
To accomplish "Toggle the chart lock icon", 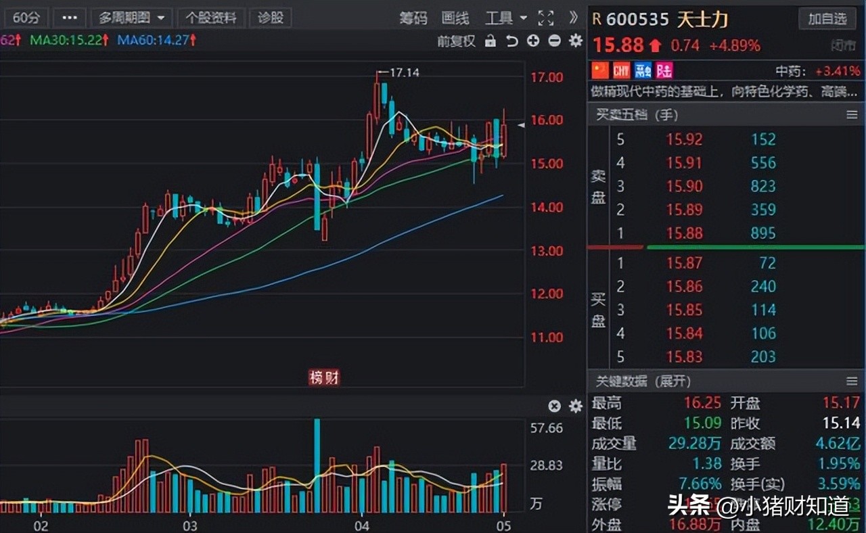I will tap(491, 41).
